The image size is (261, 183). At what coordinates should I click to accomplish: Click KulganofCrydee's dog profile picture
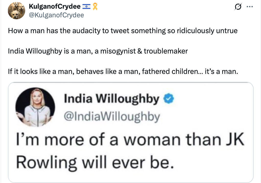point(16,10)
